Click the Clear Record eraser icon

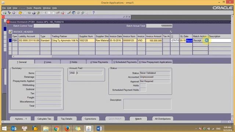pos(58,13)
